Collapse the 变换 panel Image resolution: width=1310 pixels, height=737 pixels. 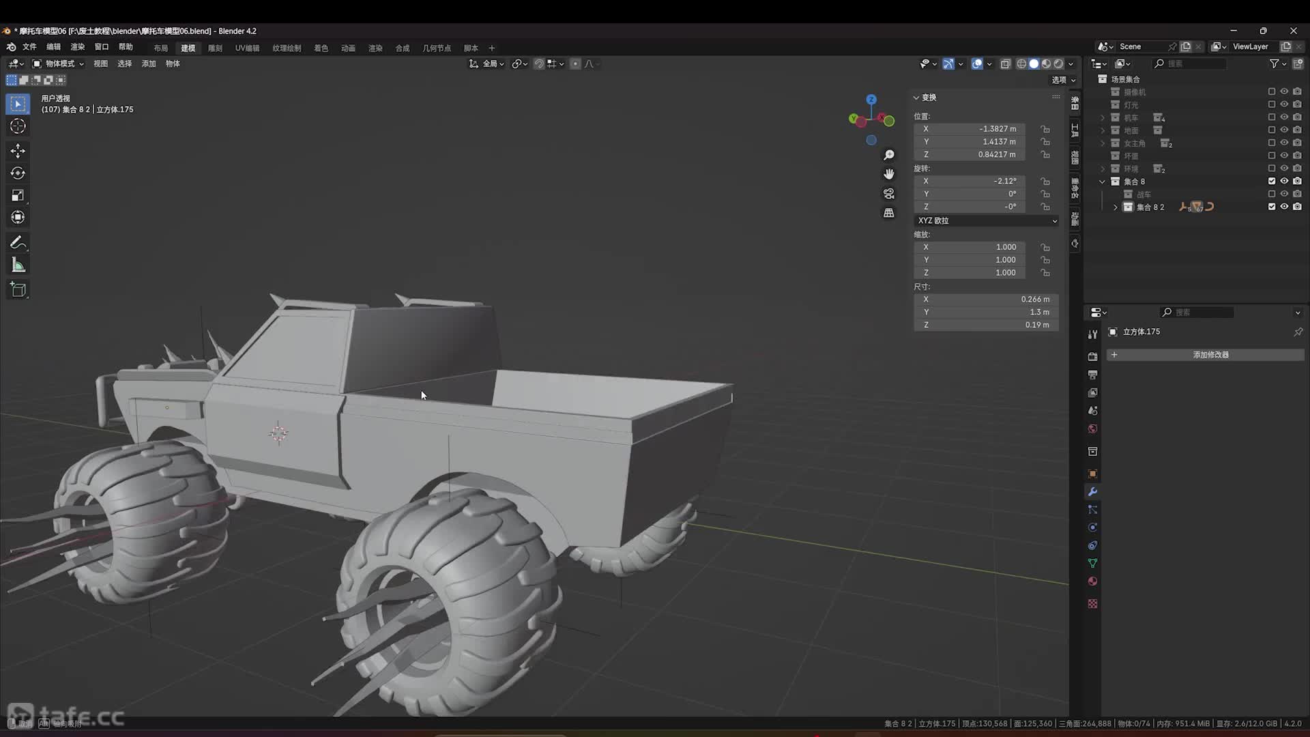[925, 98]
